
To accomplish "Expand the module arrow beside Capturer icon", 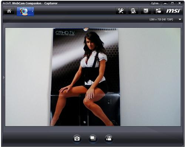I will (x=33, y=11).
